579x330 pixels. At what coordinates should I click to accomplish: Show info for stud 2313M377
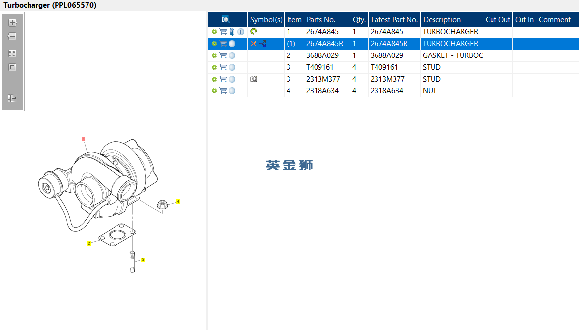coord(232,80)
